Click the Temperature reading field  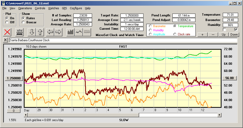click(230, 15)
